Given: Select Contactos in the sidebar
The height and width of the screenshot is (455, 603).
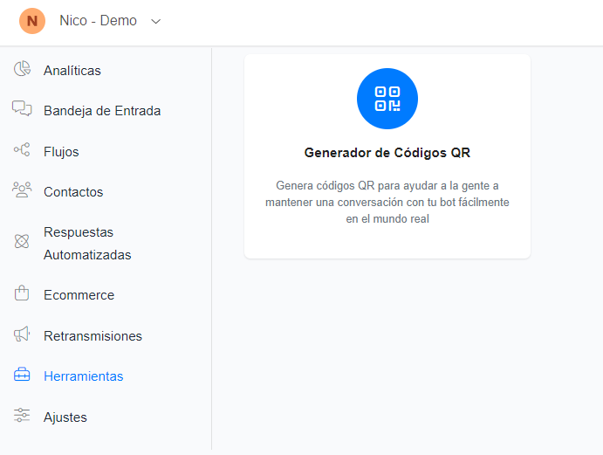Looking at the screenshot, I should pos(73,192).
